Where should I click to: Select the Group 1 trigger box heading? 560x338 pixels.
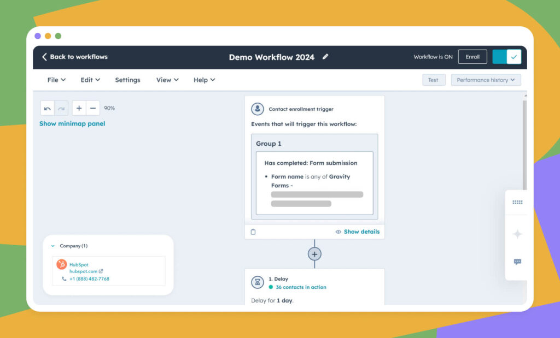point(269,144)
